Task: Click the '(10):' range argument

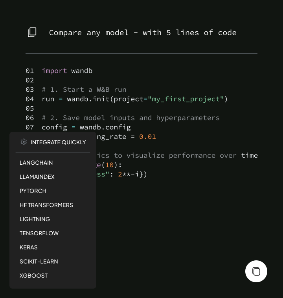Action: 112,165
